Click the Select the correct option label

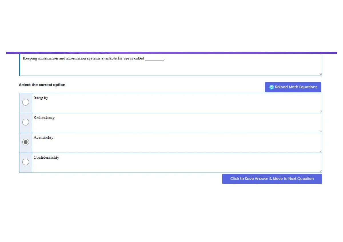pos(42,85)
